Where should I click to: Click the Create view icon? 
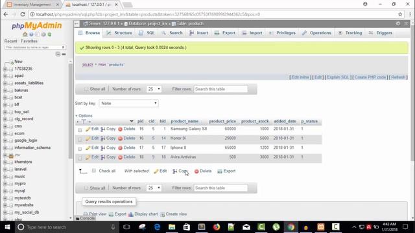[x=162, y=214]
